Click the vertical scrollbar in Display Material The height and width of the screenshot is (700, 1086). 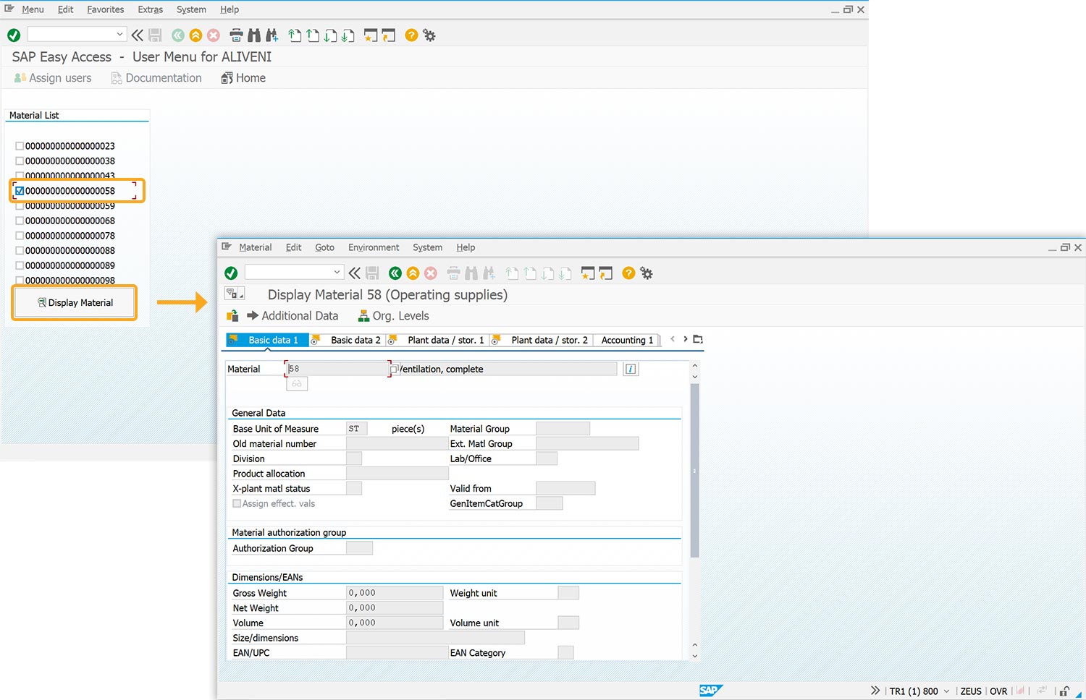695,470
